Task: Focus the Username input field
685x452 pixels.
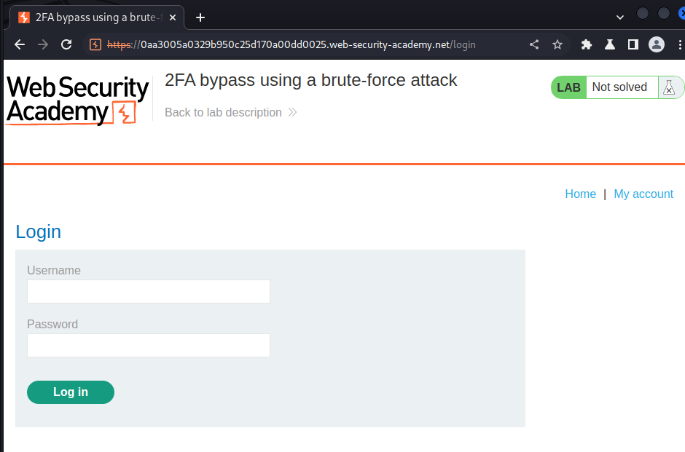Action: point(149,291)
